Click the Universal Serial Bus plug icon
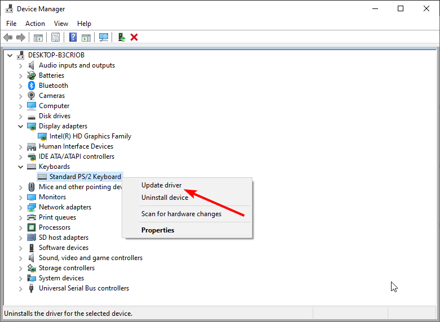Viewport: 440px width, 322px height. pyautogui.click(x=32, y=288)
